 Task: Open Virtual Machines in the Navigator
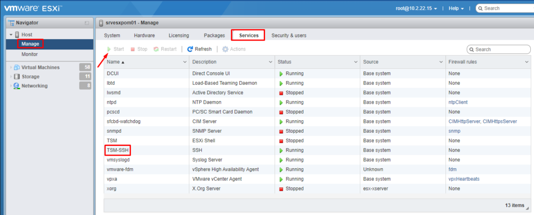pyautogui.click(x=40, y=67)
